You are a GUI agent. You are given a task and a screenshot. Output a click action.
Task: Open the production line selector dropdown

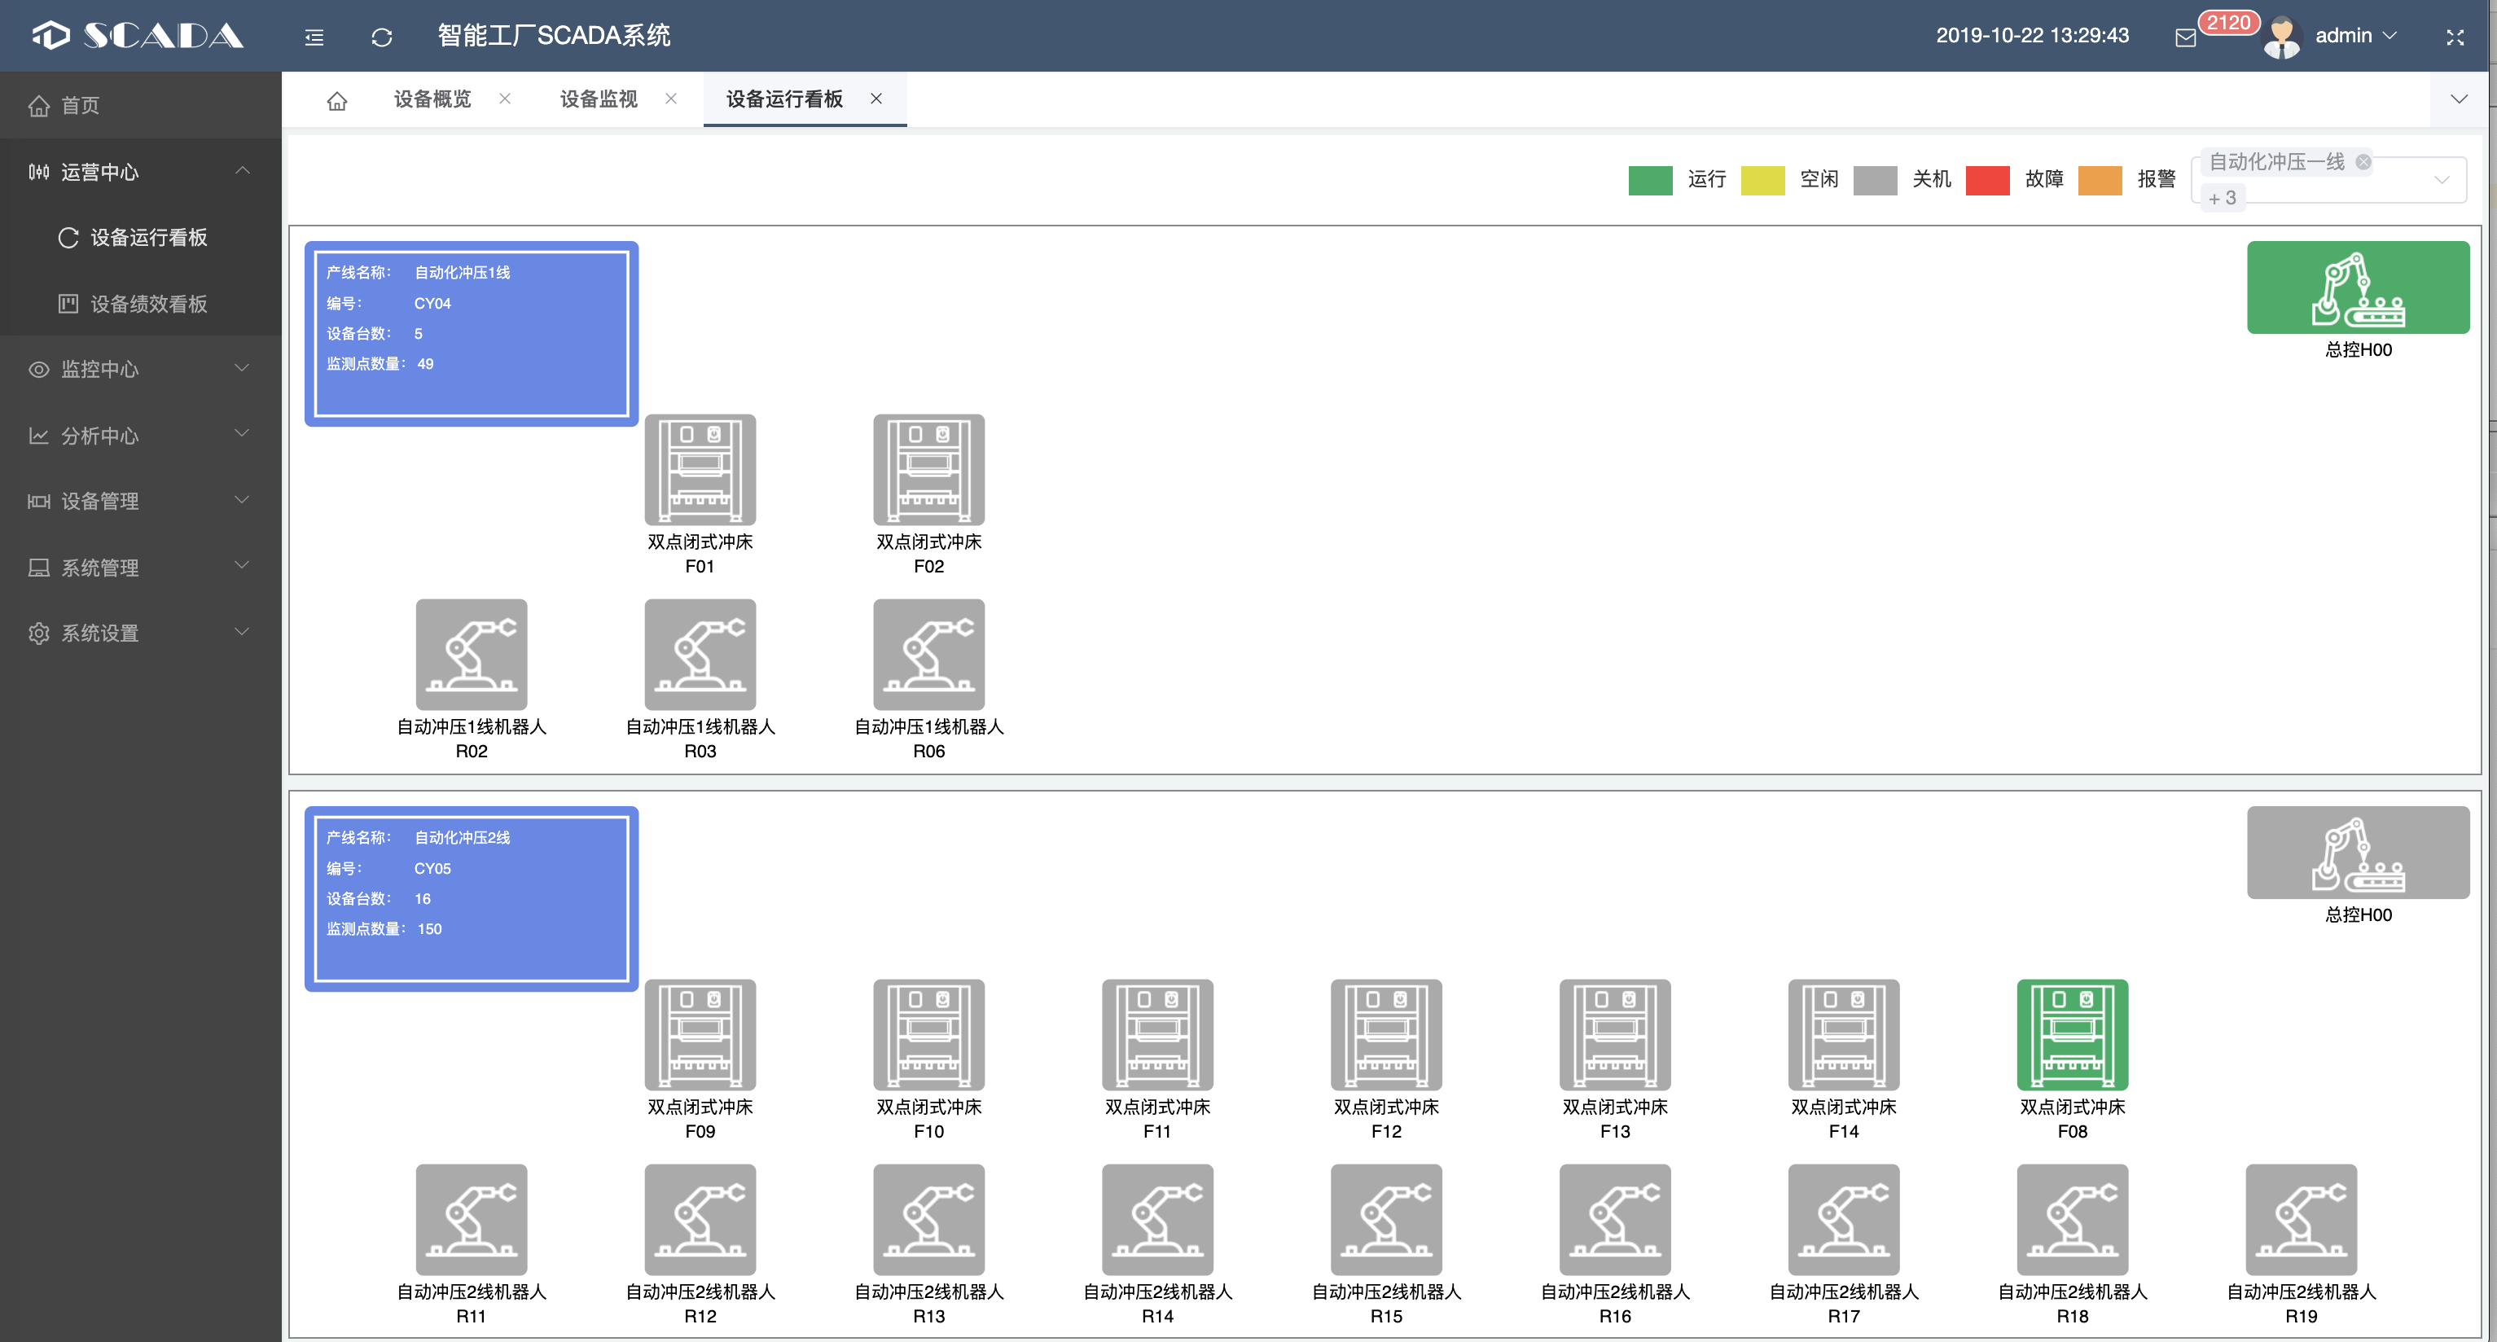tap(2441, 179)
